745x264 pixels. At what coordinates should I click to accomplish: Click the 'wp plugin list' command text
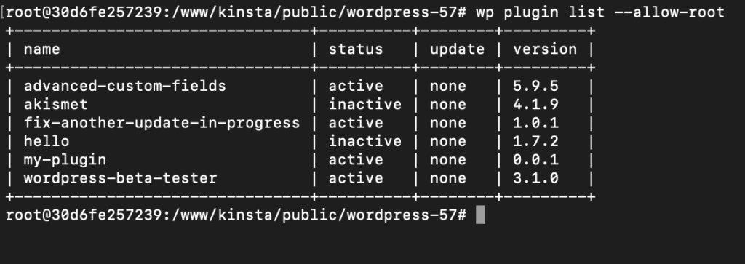click(540, 12)
